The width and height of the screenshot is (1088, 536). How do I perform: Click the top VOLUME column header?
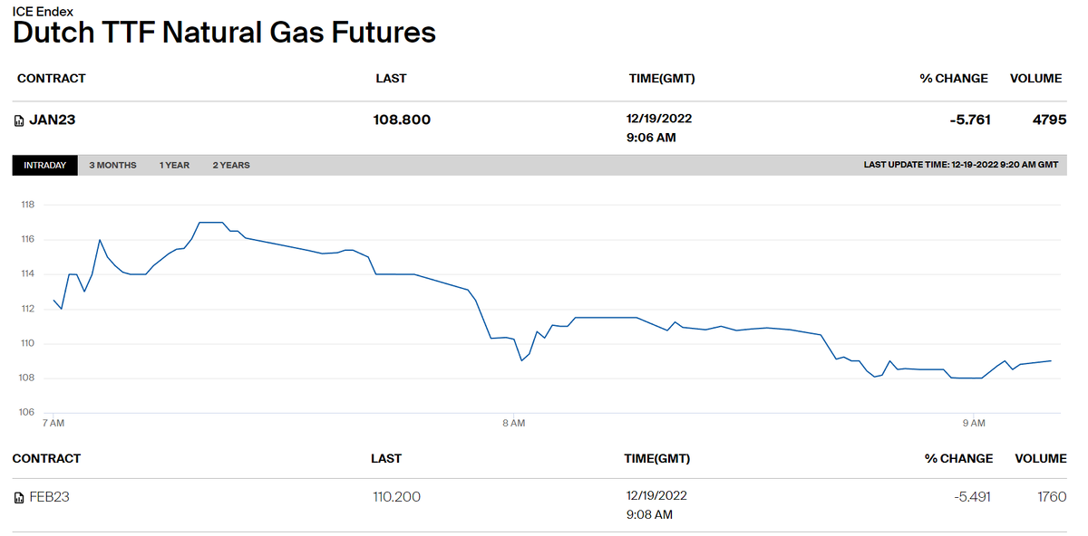(x=1036, y=79)
